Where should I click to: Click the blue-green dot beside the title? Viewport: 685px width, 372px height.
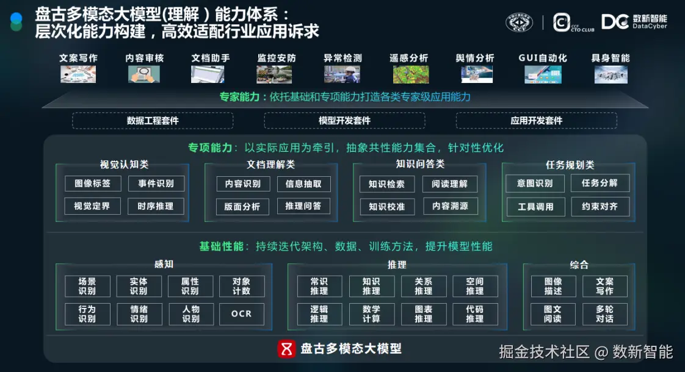[x=16, y=22]
